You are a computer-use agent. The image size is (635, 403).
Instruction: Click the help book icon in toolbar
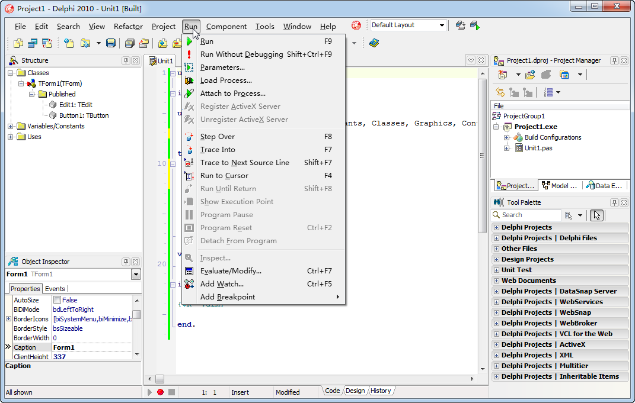(374, 43)
